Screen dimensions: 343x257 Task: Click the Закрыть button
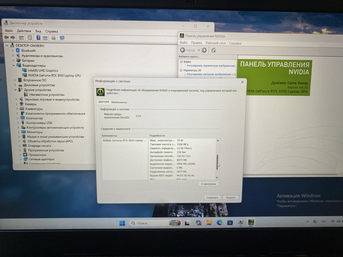click(x=231, y=198)
